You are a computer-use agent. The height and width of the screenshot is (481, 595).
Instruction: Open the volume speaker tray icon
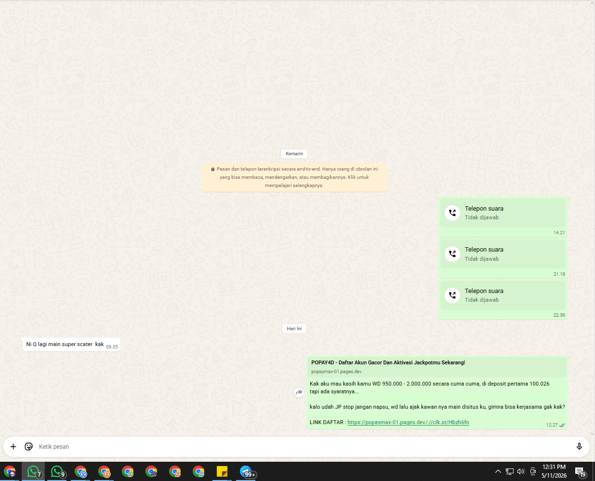point(521,471)
